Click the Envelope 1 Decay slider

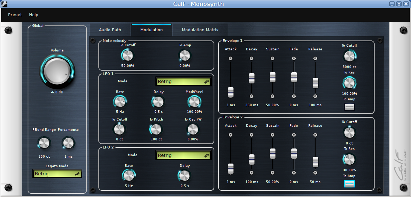click(252, 78)
